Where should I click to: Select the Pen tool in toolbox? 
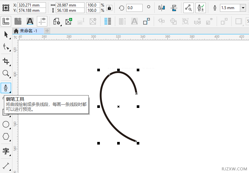point(6,88)
